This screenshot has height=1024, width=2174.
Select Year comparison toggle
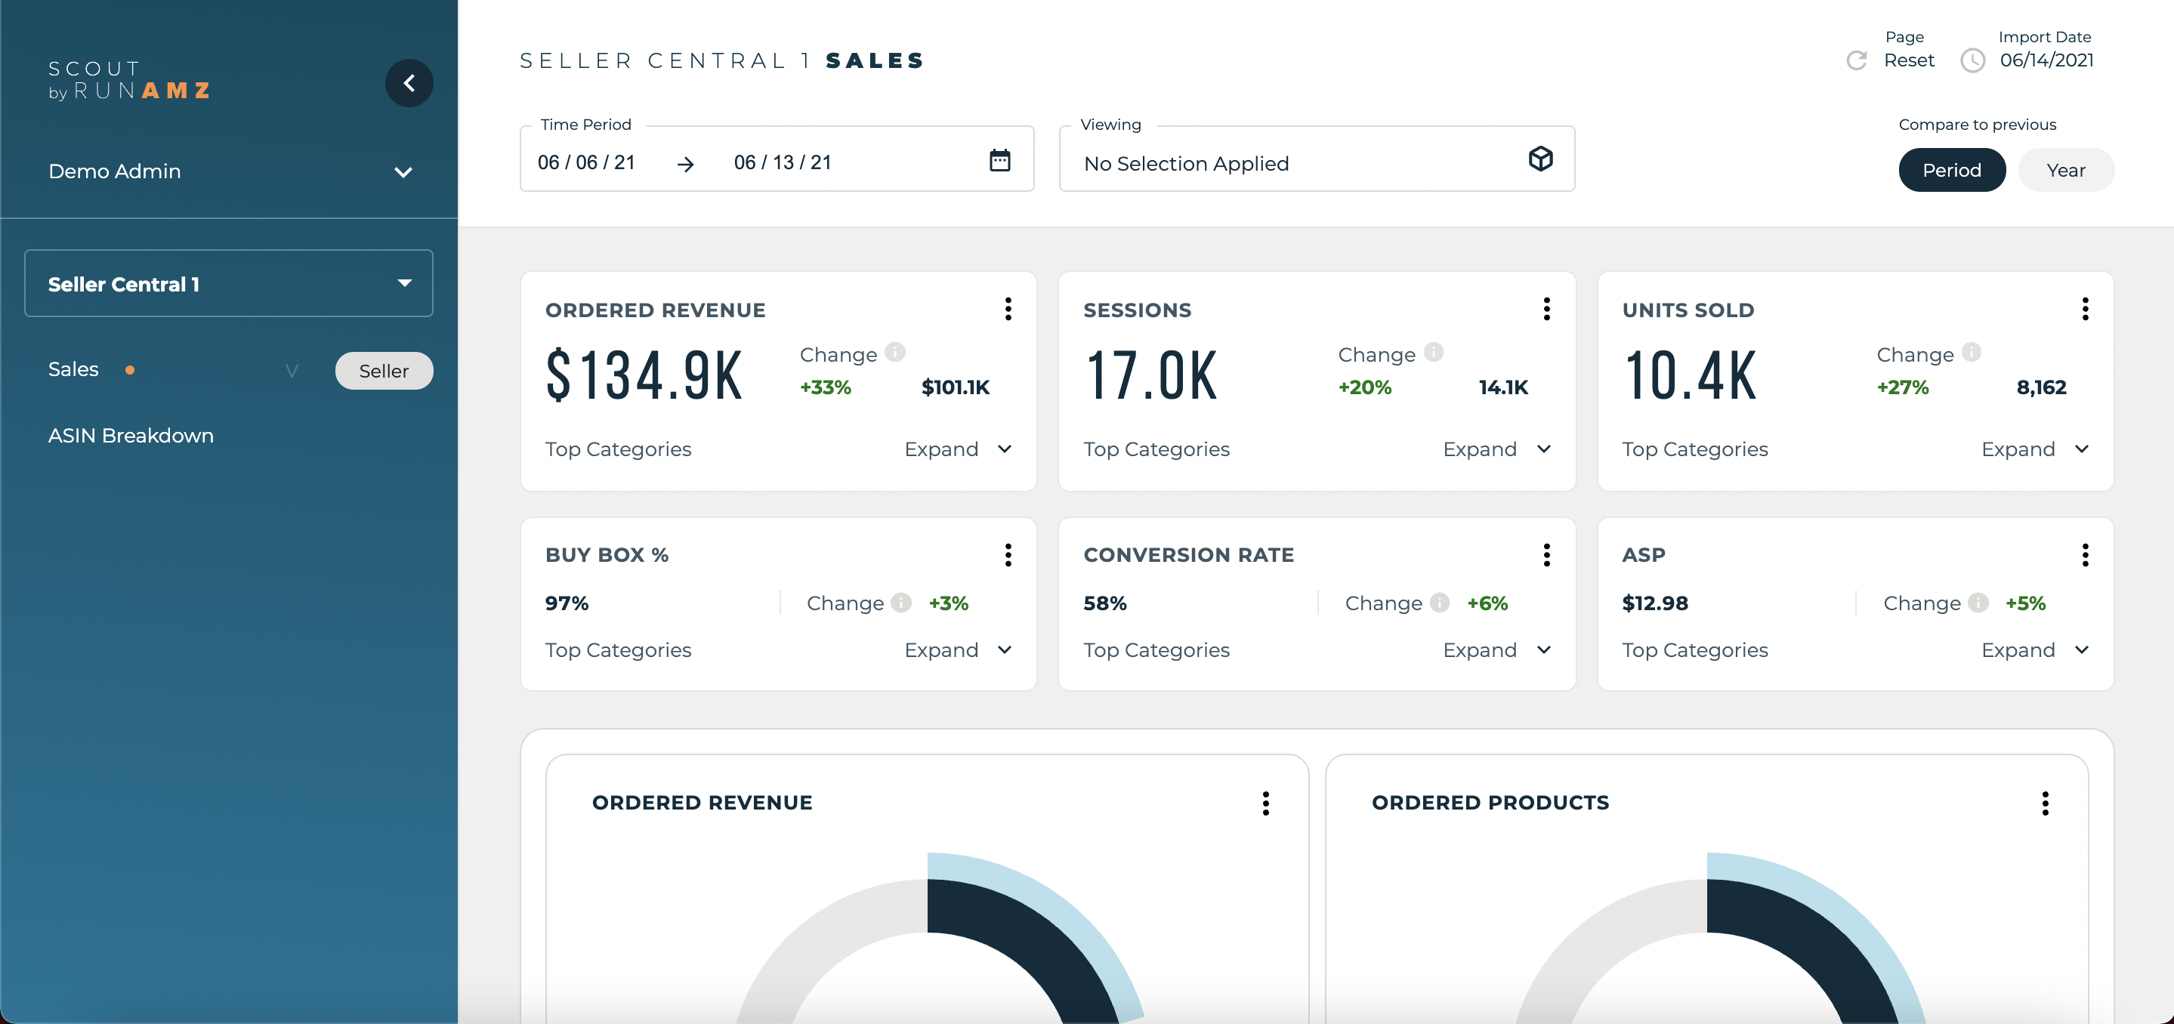tap(2065, 170)
